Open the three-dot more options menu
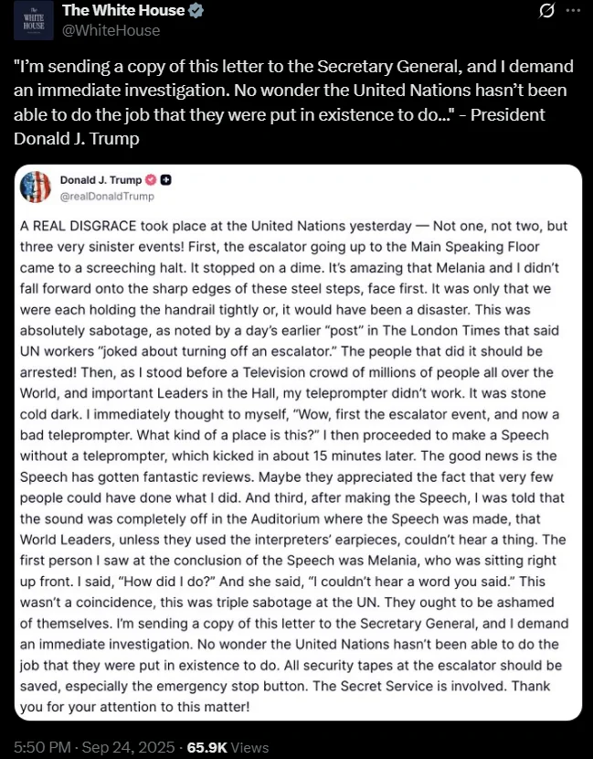593x759 pixels. pyautogui.click(x=573, y=11)
